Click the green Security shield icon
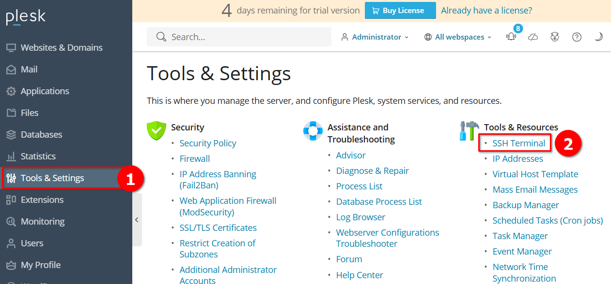 (x=156, y=130)
